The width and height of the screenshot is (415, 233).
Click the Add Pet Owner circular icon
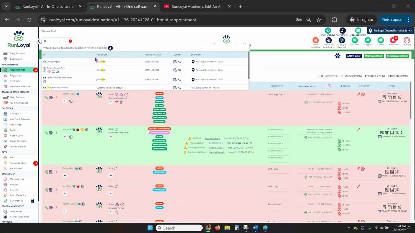[x=342, y=31]
